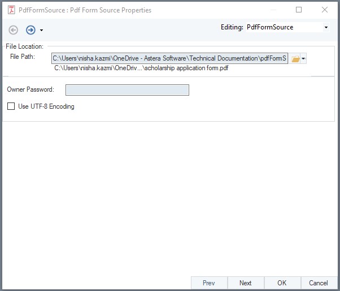The width and height of the screenshot is (340, 291).
Task: Go forward with the right arrow button
Action: point(30,30)
